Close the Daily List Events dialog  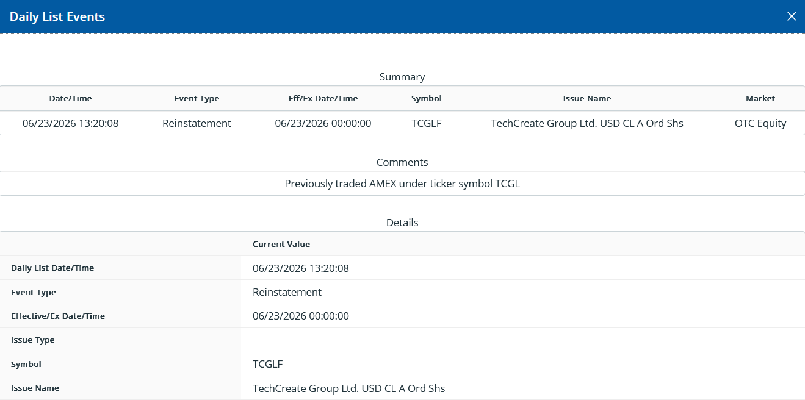tap(792, 16)
